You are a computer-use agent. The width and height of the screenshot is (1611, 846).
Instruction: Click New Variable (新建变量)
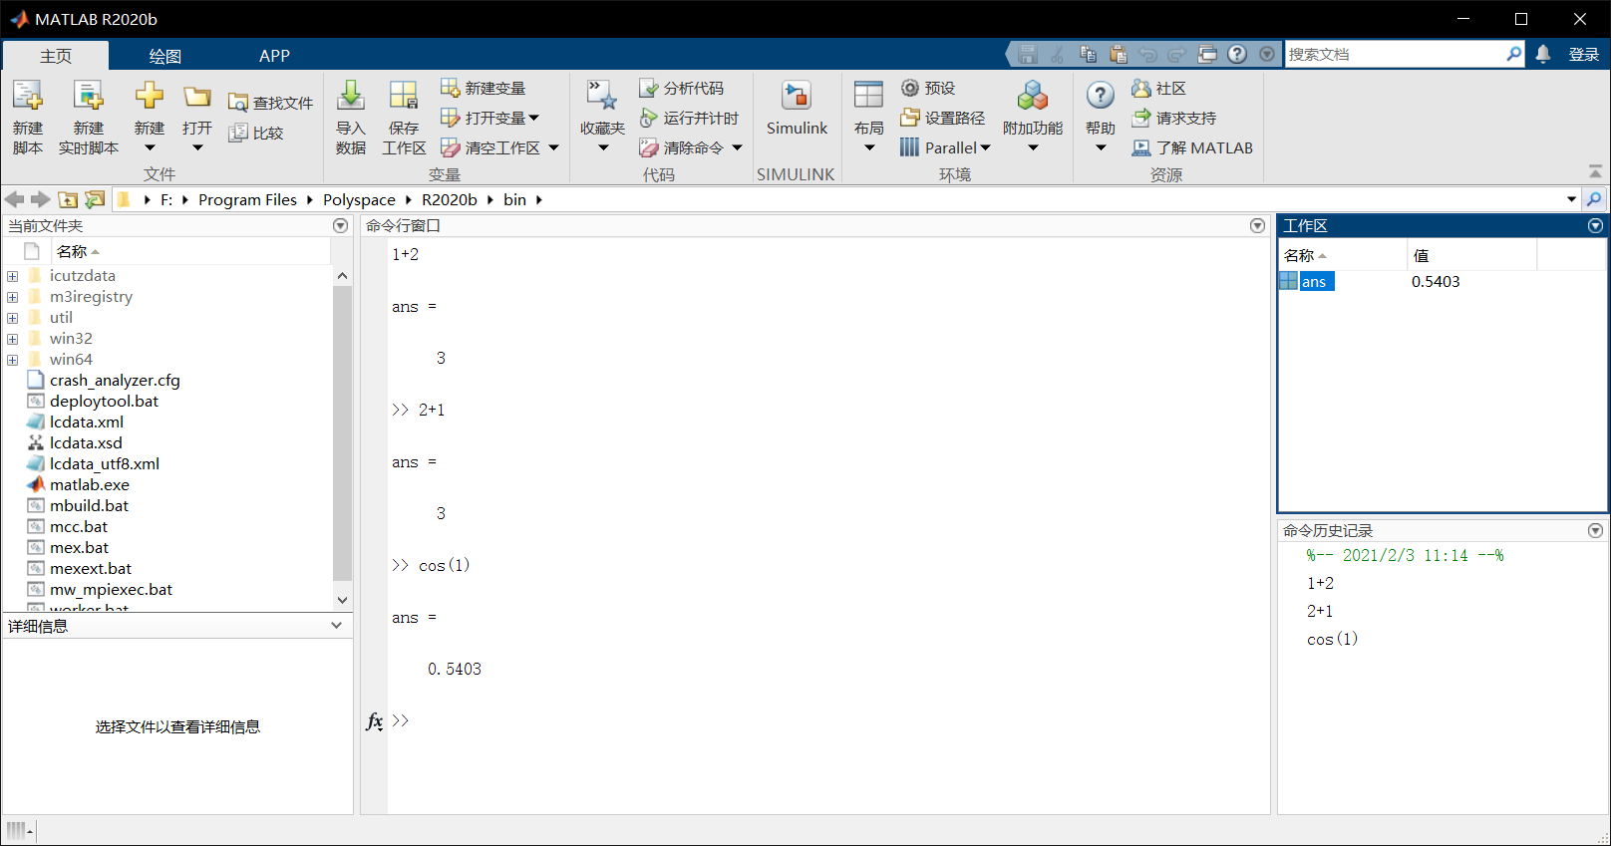(x=483, y=88)
